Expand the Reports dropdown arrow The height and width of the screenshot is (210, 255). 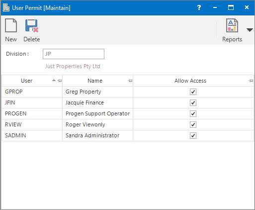click(x=250, y=30)
